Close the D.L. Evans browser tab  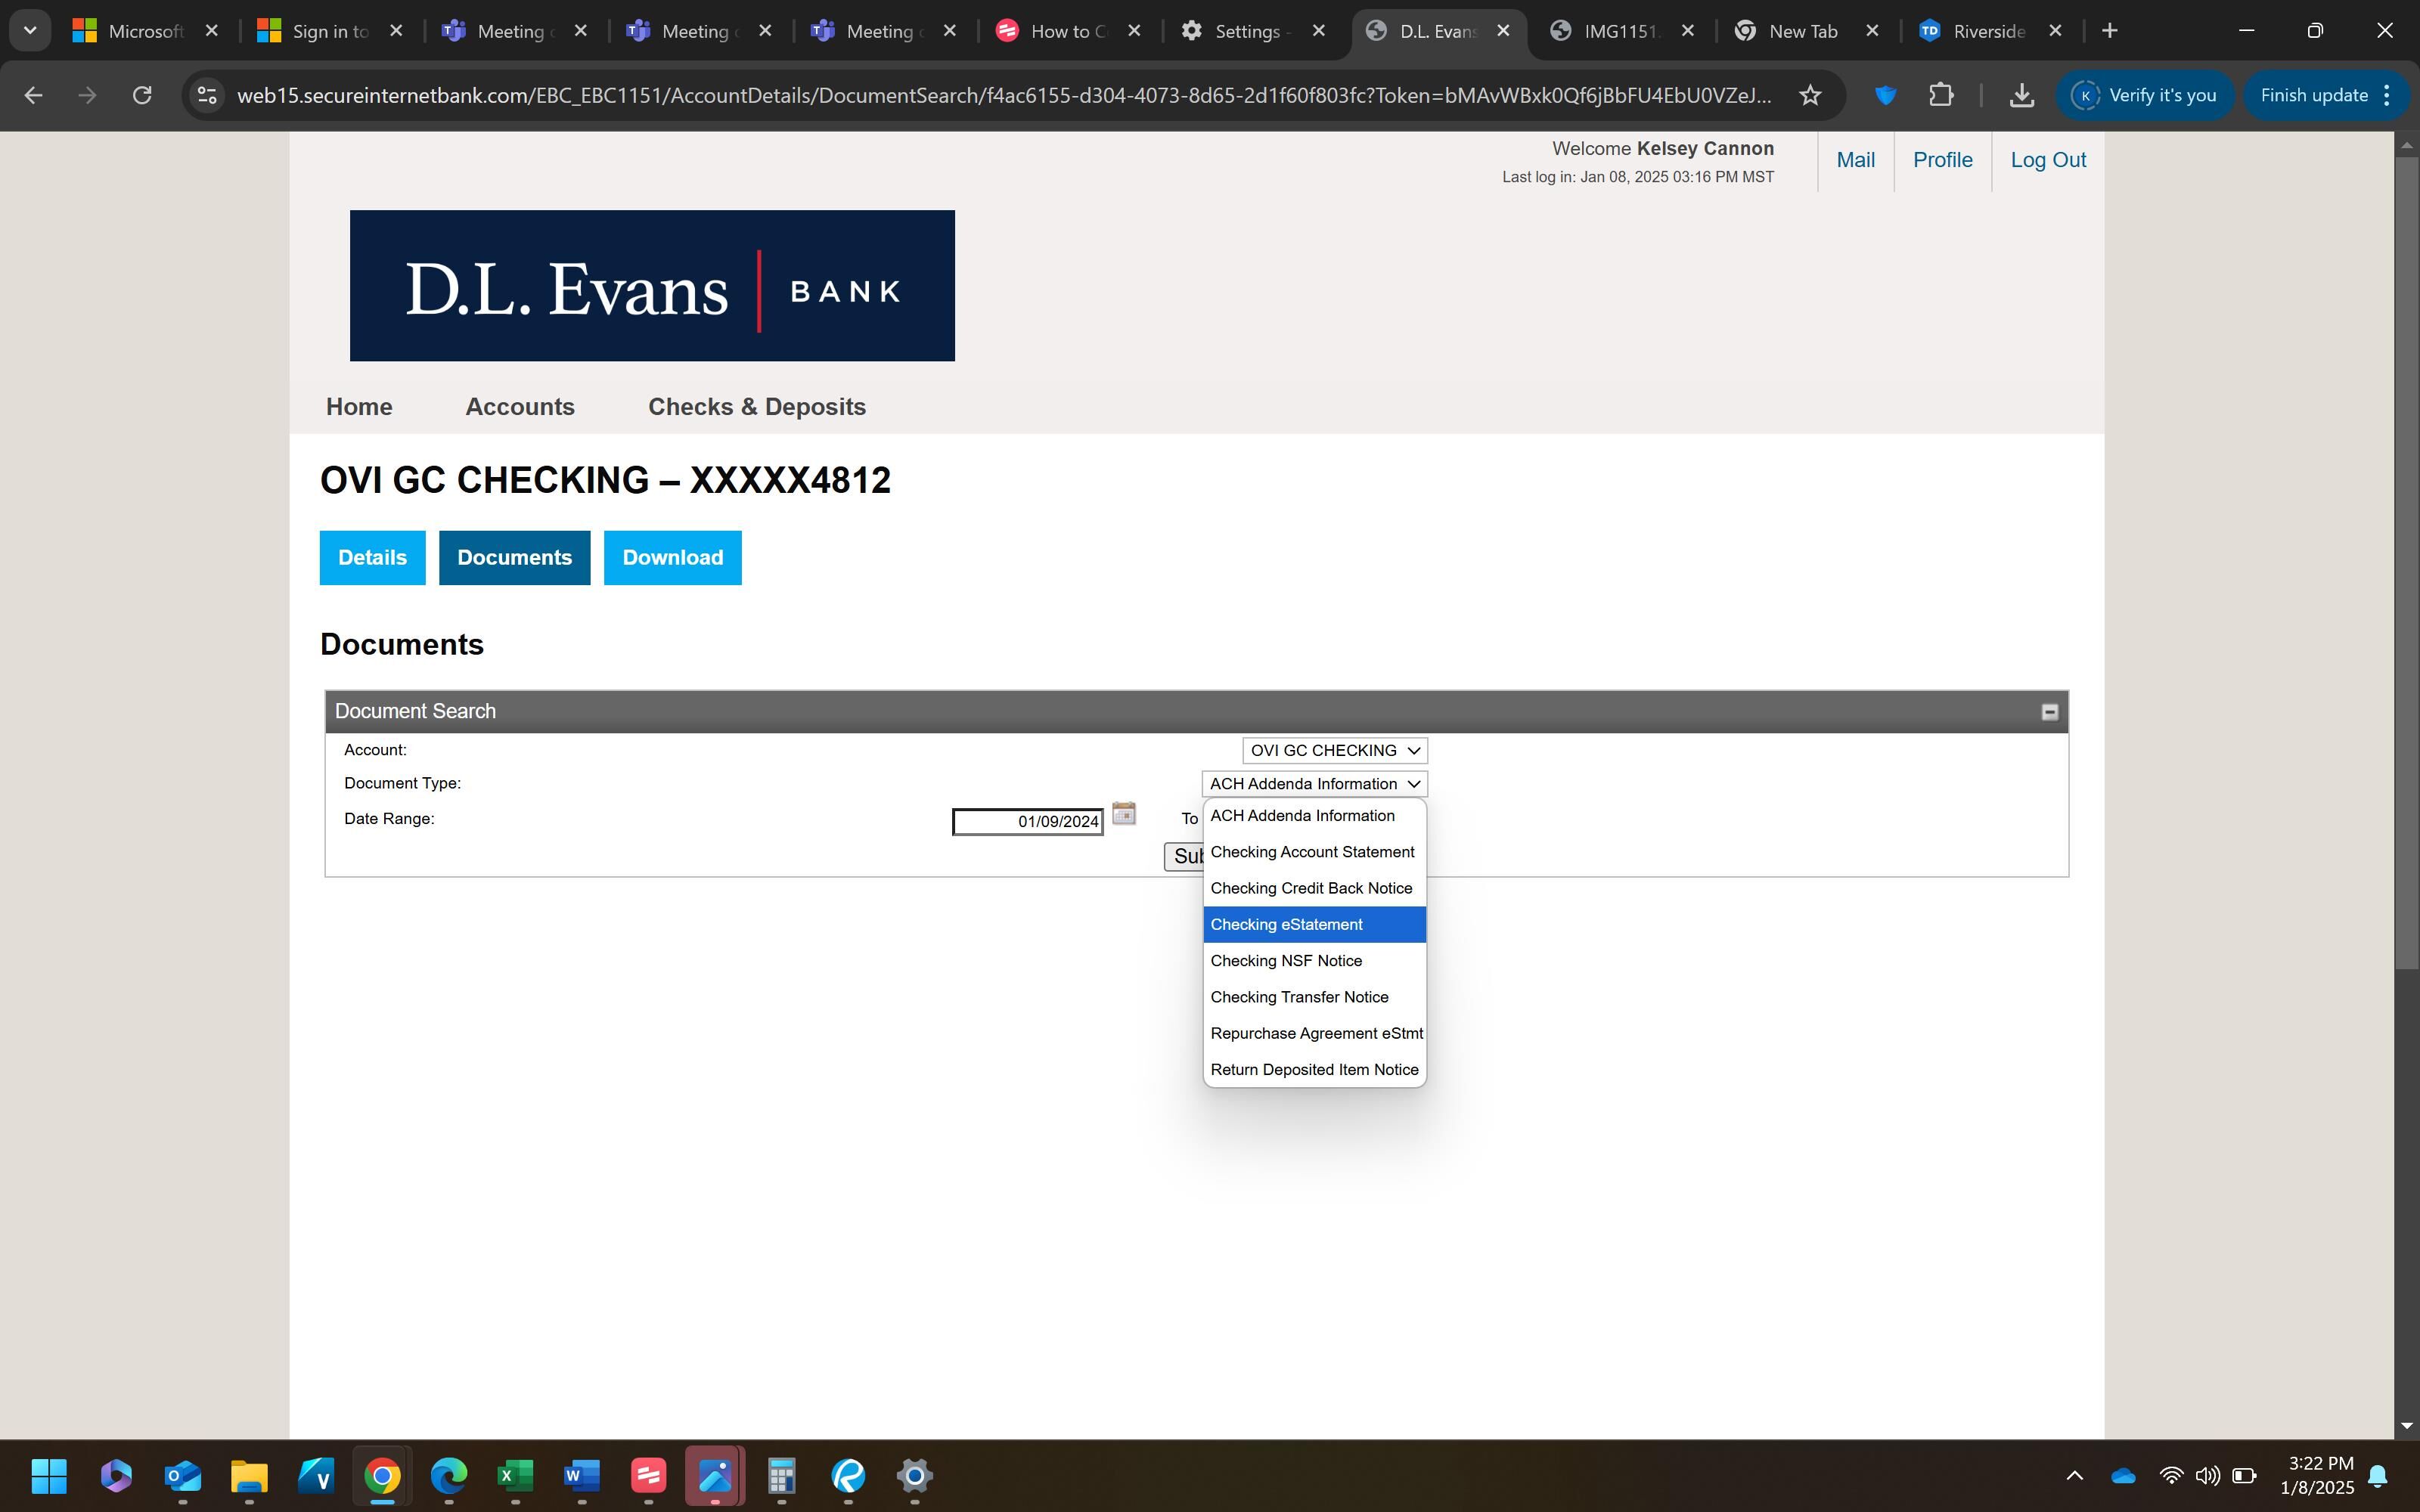(1503, 31)
